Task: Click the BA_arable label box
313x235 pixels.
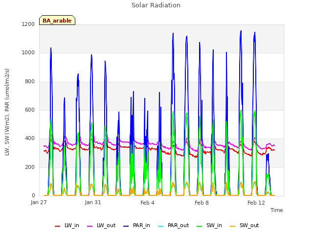Action: click(57, 20)
